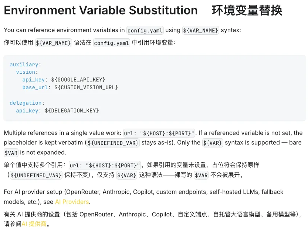
Task: Open the AI Providers link
Action: (72, 202)
